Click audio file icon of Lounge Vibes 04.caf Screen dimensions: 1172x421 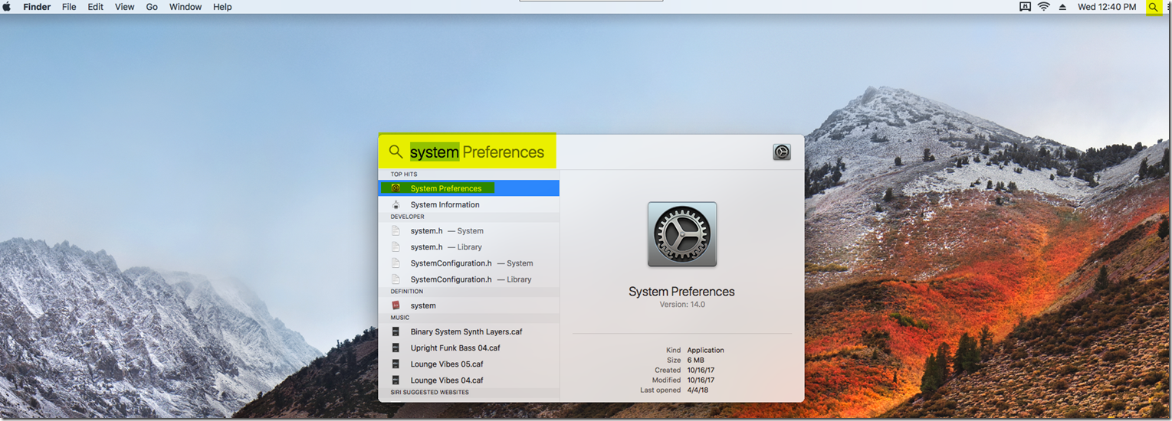point(396,380)
